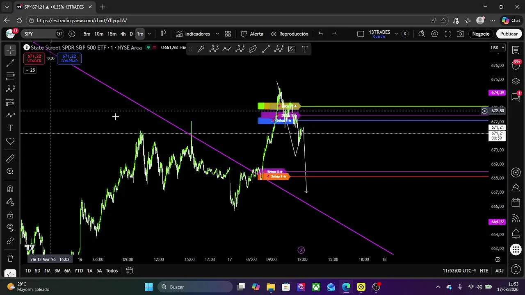The image size is (525, 295).
Task: Undo the last chart action
Action: click(x=321, y=34)
